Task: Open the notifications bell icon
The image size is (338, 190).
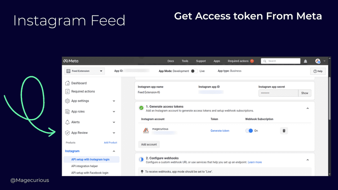Action: point(305,61)
